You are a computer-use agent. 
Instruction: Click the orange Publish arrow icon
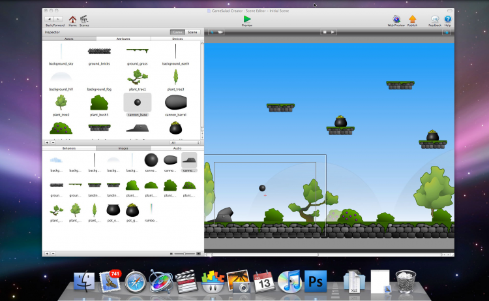412,19
